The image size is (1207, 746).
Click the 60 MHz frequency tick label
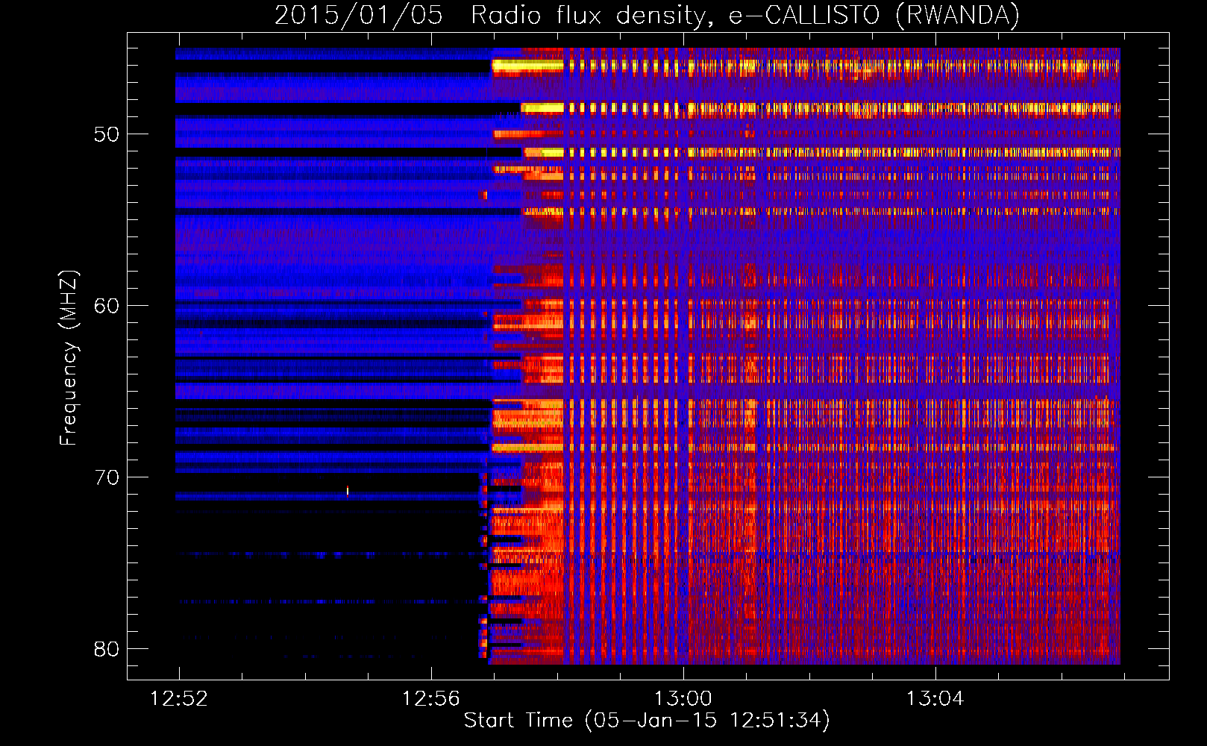107,306
